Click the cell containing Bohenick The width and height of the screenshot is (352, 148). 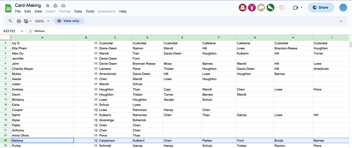(x=147, y=120)
